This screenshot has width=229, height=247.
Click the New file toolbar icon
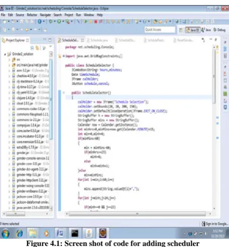5,22
